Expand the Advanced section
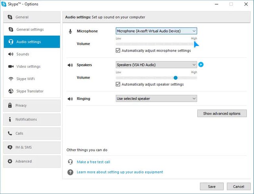The image size is (254, 194). 32,161
